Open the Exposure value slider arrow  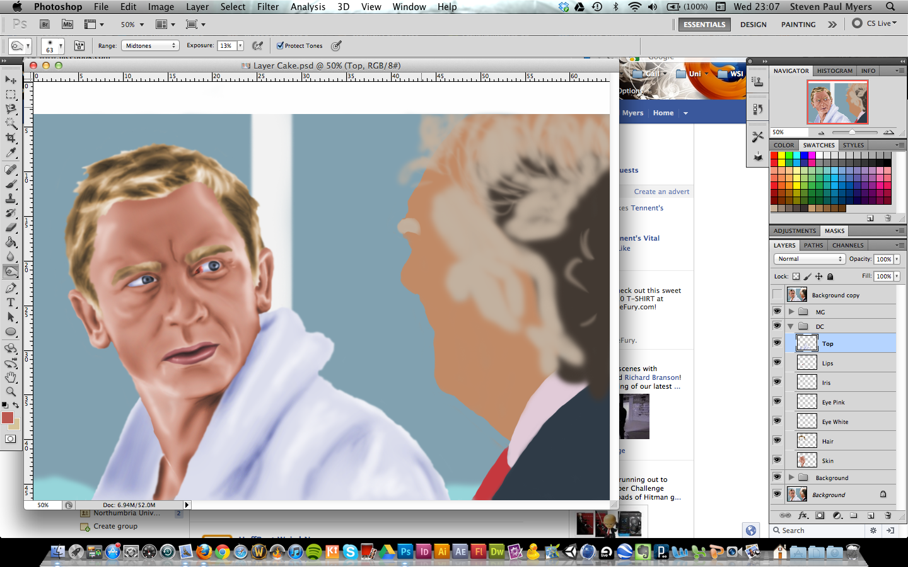[x=240, y=45]
